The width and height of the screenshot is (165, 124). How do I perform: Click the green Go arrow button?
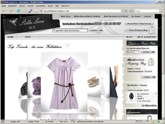126,11
